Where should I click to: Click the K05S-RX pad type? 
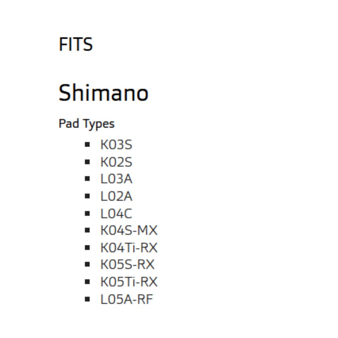pyautogui.click(x=127, y=265)
